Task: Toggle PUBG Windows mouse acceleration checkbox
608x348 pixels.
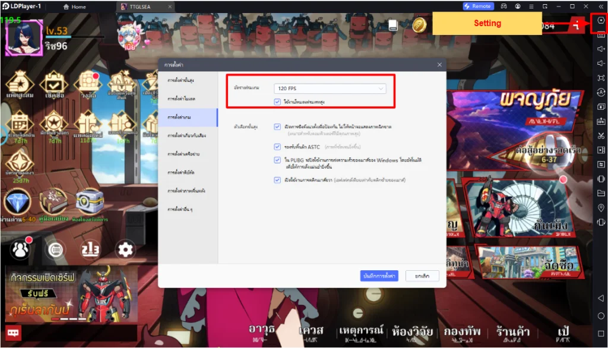Action: pos(277,160)
